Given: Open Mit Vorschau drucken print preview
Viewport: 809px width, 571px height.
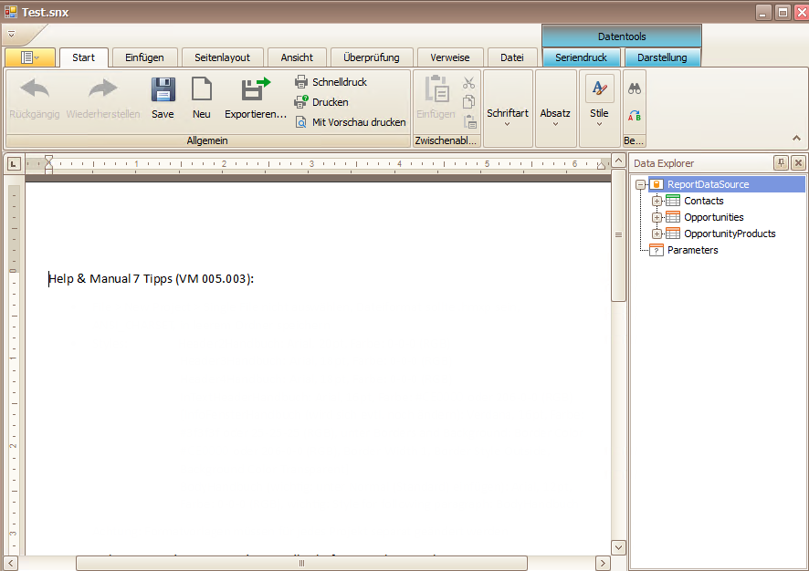Looking at the screenshot, I should point(351,122).
